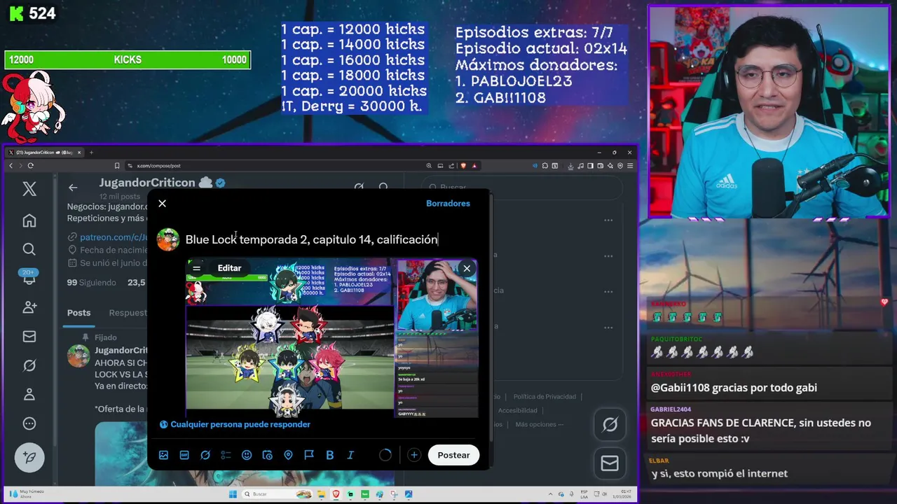Tag a location in the post
Viewport: 897px width, 504px height.
(288, 455)
